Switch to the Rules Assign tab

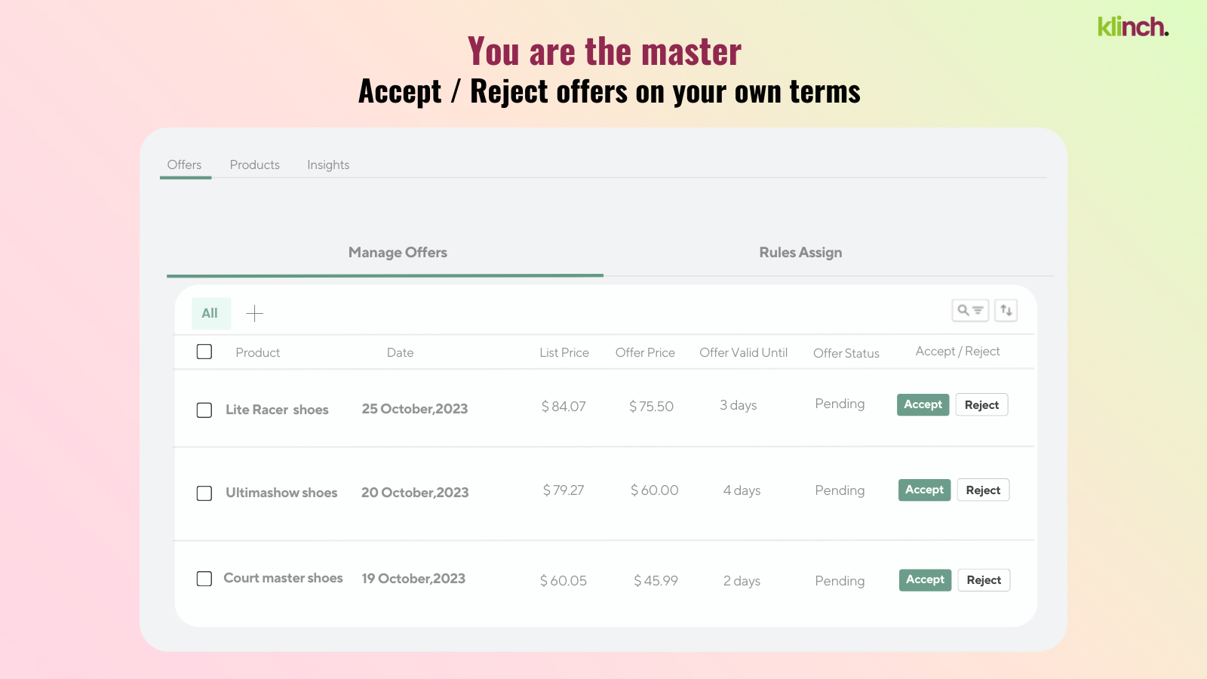[800, 253]
